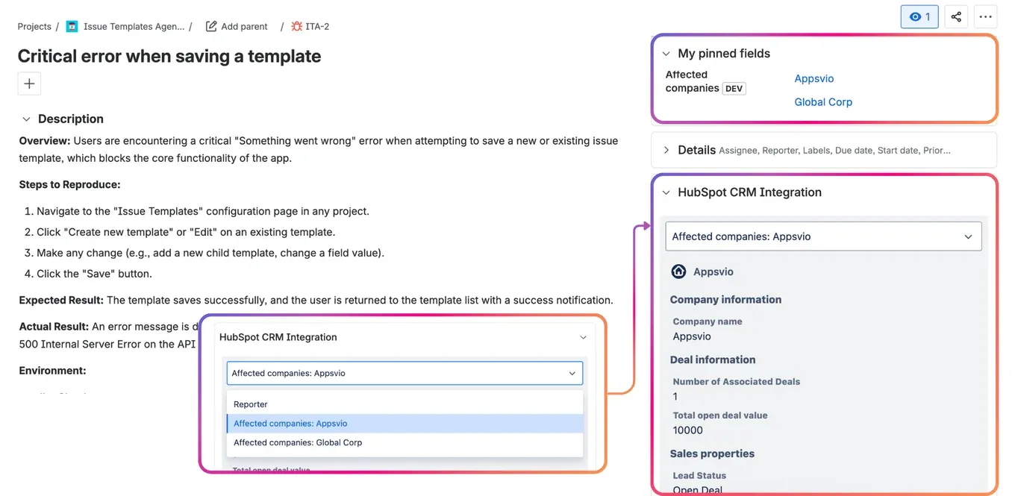
Task: Click the Add parent pencil icon
Action: [x=211, y=25]
